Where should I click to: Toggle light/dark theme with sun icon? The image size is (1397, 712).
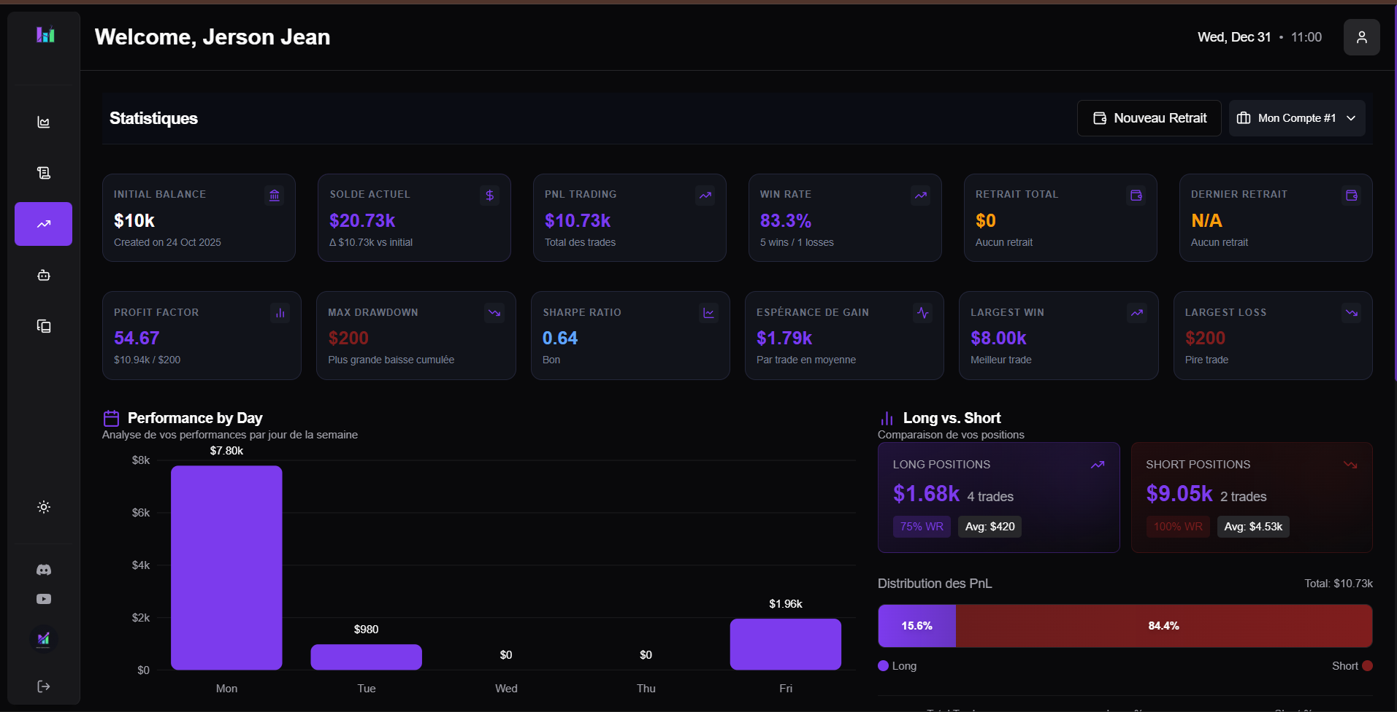click(x=44, y=507)
